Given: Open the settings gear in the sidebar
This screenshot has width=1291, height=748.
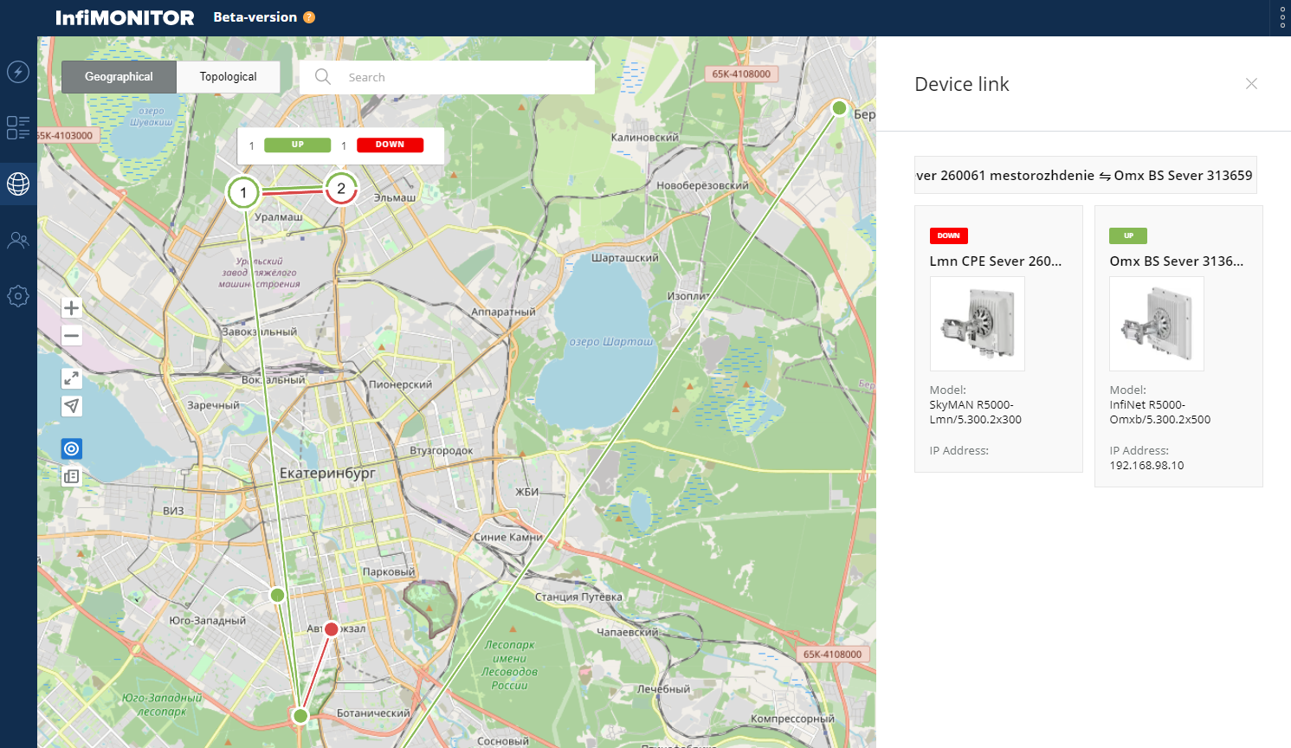Looking at the screenshot, I should pos(18,296).
